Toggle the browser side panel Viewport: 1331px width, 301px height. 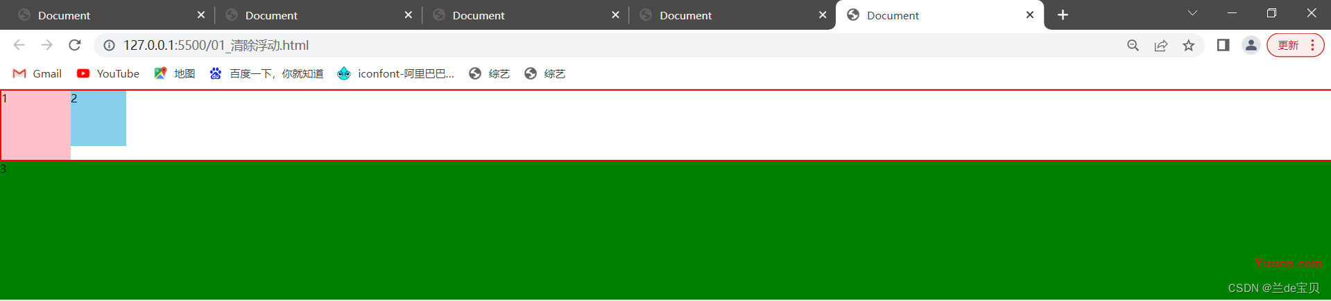coord(1223,45)
